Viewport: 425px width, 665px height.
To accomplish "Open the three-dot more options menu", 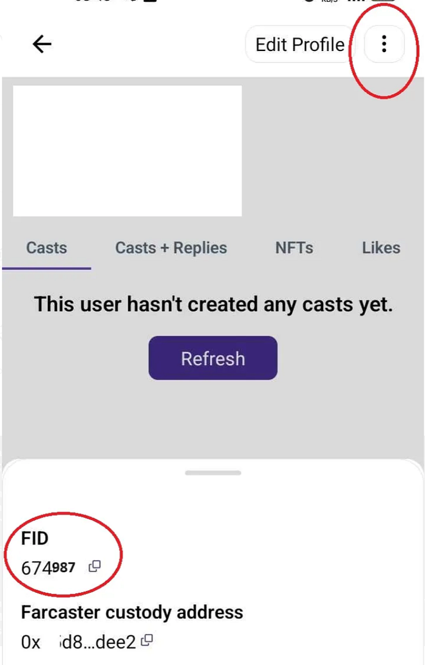I will [x=384, y=44].
